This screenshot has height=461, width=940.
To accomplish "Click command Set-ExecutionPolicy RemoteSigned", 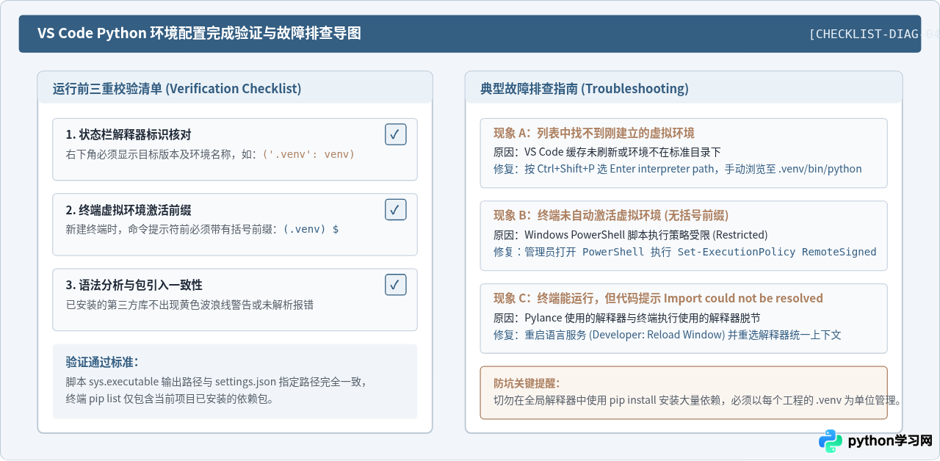I will pos(777,252).
